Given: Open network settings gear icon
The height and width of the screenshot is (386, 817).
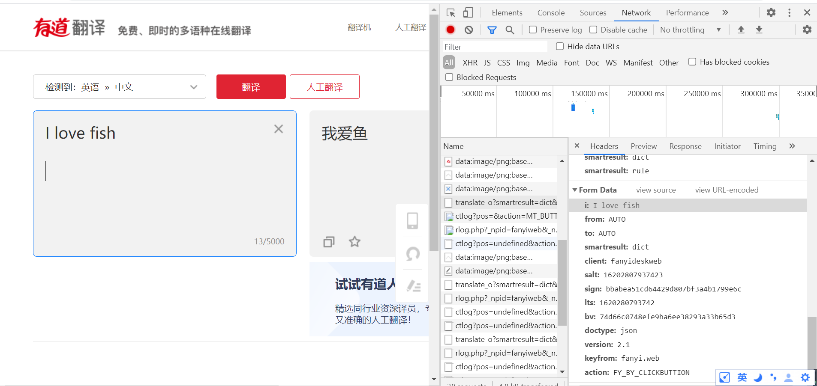Looking at the screenshot, I should (807, 30).
